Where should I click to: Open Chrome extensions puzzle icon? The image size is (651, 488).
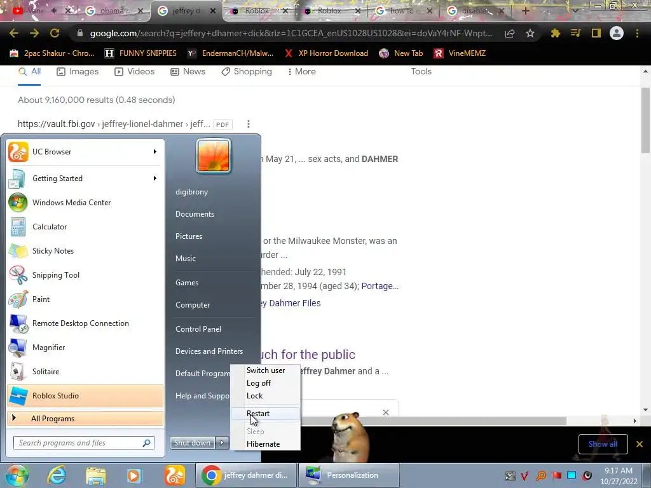pyautogui.click(x=556, y=33)
